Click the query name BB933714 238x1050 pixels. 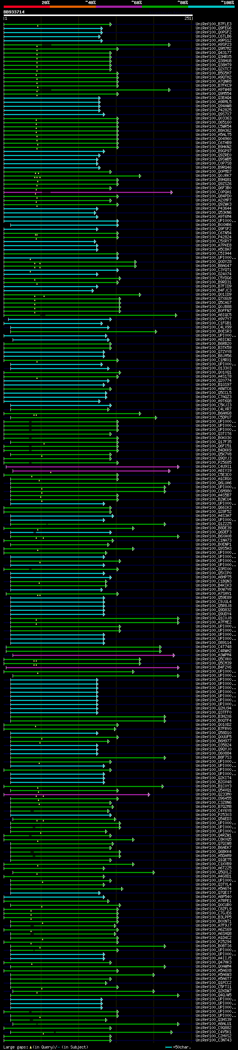(x=14, y=12)
